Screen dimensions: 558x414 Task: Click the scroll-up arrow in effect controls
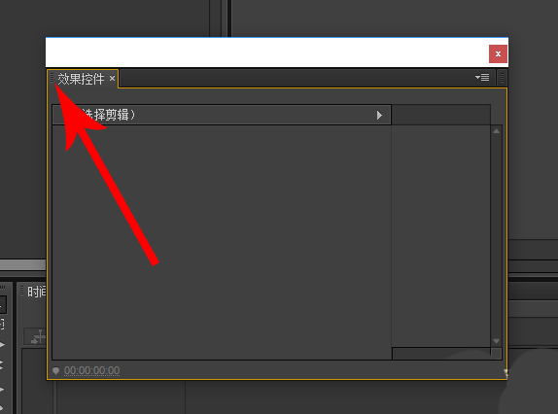(497, 131)
